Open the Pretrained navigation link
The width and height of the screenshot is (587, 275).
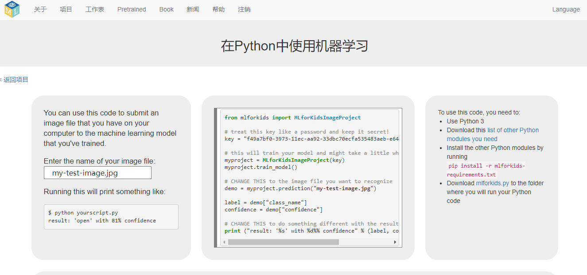[x=132, y=9]
